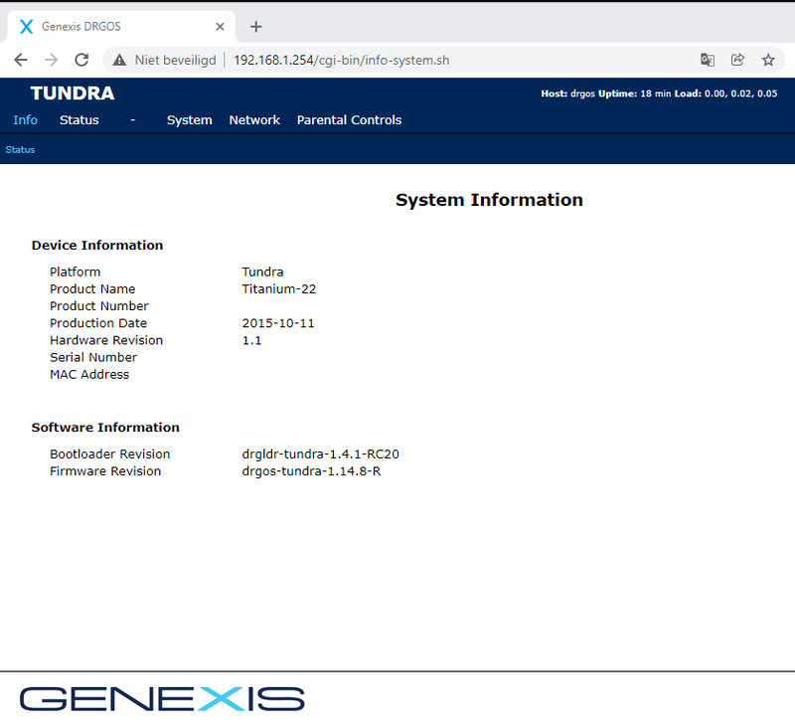Click the System Information heading
The image size is (795, 725).
point(489,200)
